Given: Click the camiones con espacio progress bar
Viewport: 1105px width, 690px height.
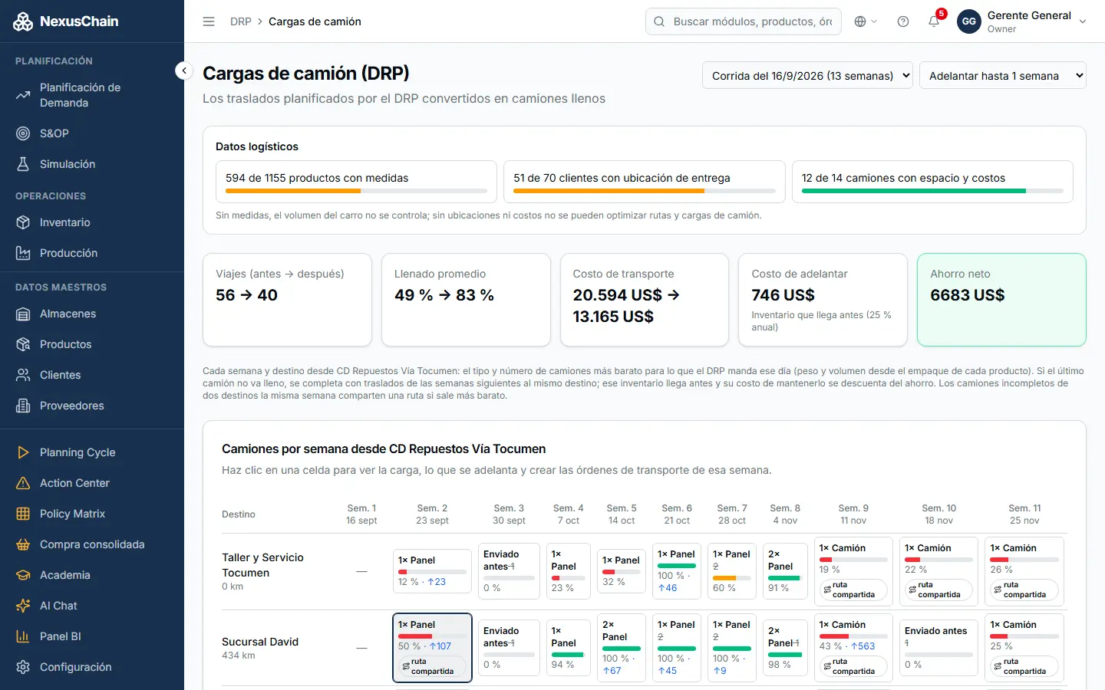Looking at the screenshot, I should (x=932, y=190).
